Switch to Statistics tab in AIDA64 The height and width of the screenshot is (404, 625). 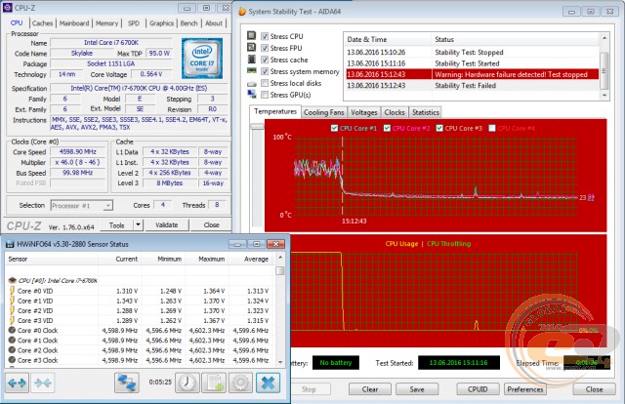tap(426, 112)
